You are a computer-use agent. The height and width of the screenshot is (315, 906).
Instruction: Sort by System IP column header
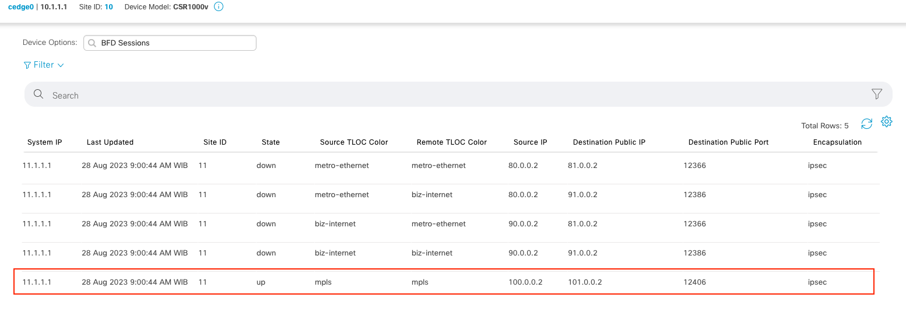pyautogui.click(x=44, y=142)
